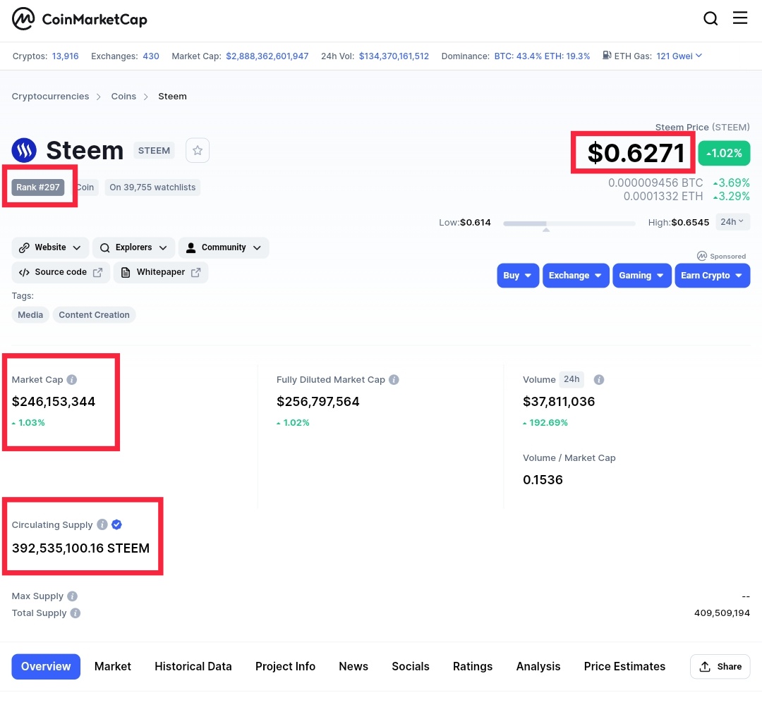Click the CoinMarketCap logo
This screenshot has width=762, height=707.
click(80, 19)
